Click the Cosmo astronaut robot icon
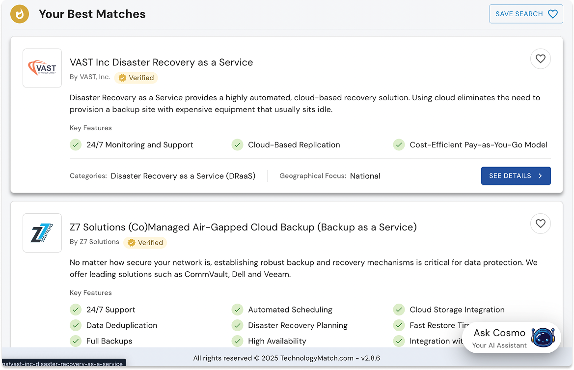This screenshot has height=370, width=574. (543, 338)
